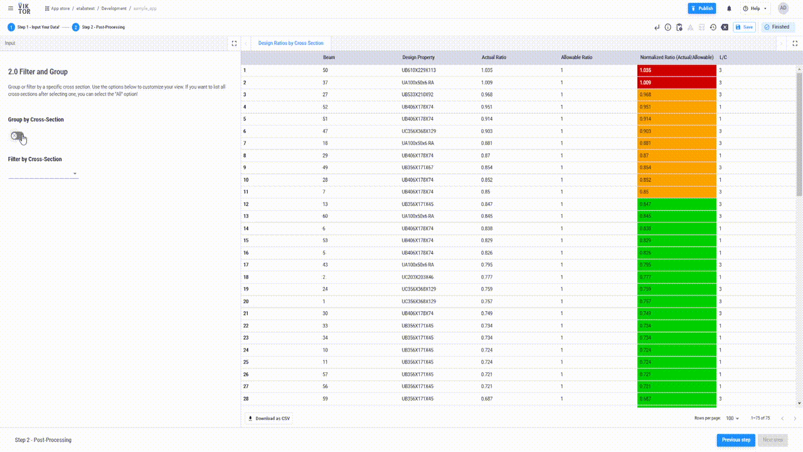This screenshot has width=803, height=452.
Task: Open Filter by Cross-Section dropdown
Action: (x=43, y=174)
